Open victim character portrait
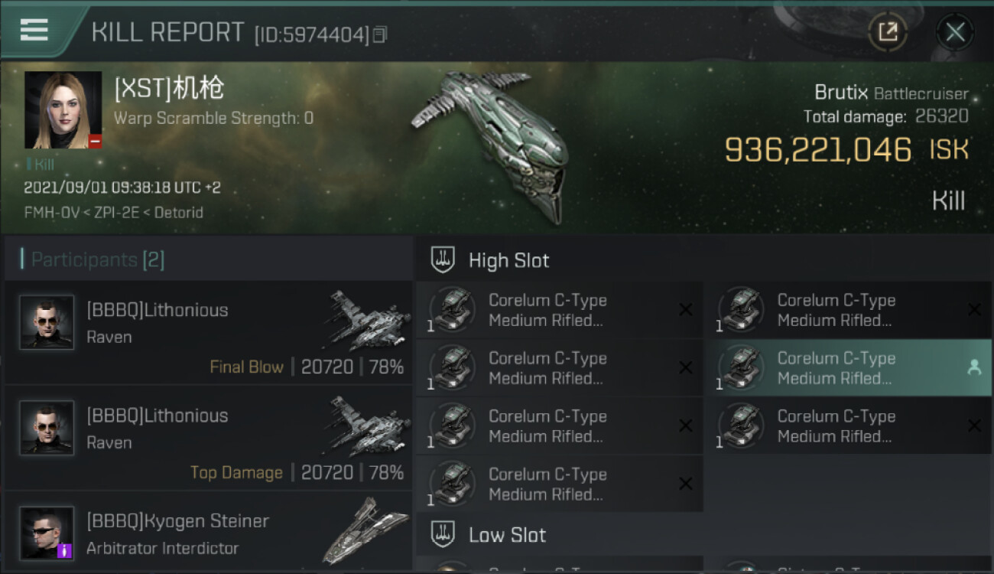 pyautogui.click(x=63, y=110)
